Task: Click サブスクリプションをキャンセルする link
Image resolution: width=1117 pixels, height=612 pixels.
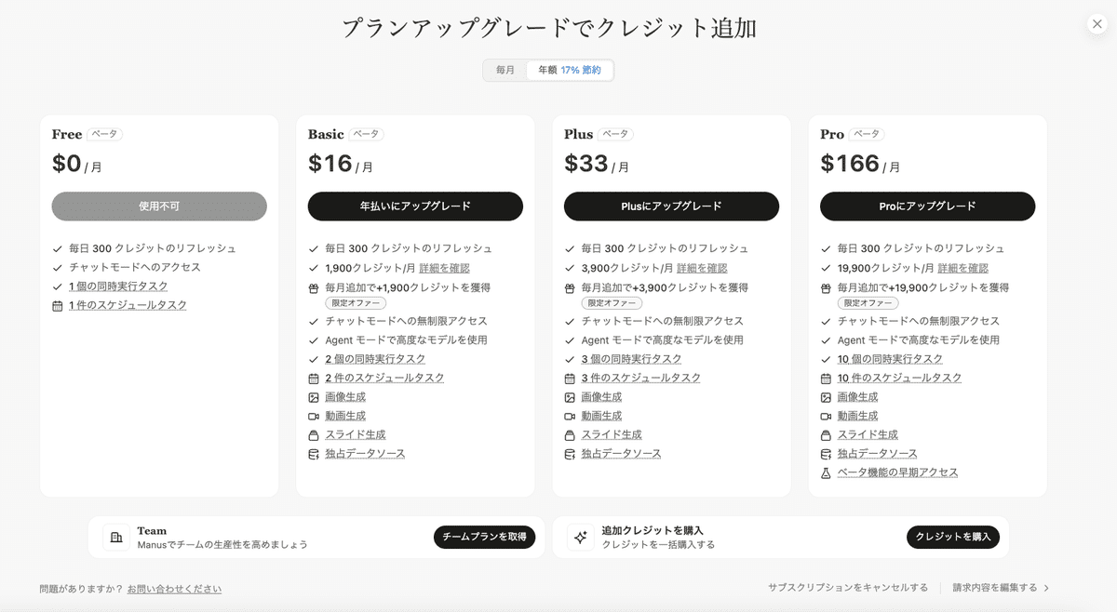Action: coord(847,588)
